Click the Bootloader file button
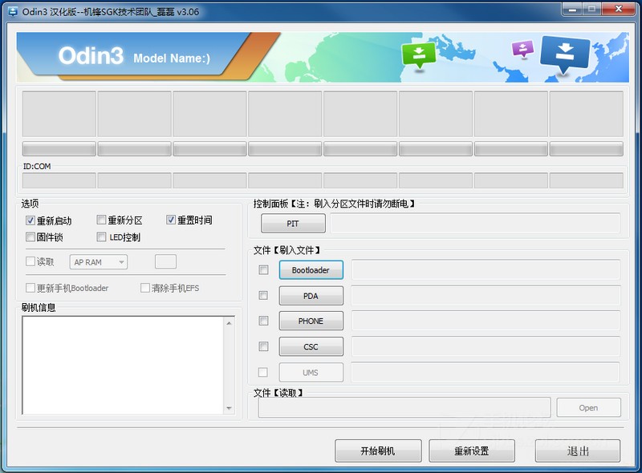The image size is (642, 473). click(x=311, y=270)
